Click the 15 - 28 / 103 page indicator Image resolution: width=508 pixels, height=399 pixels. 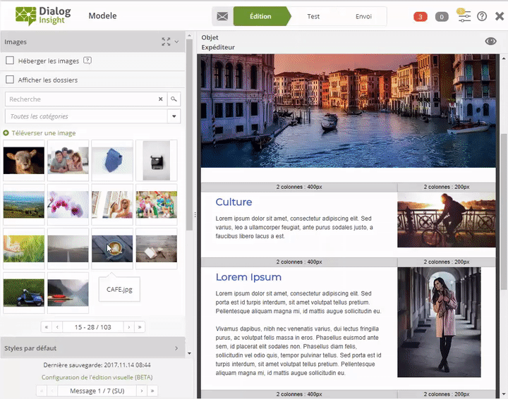pyautogui.click(x=92, y=327)
